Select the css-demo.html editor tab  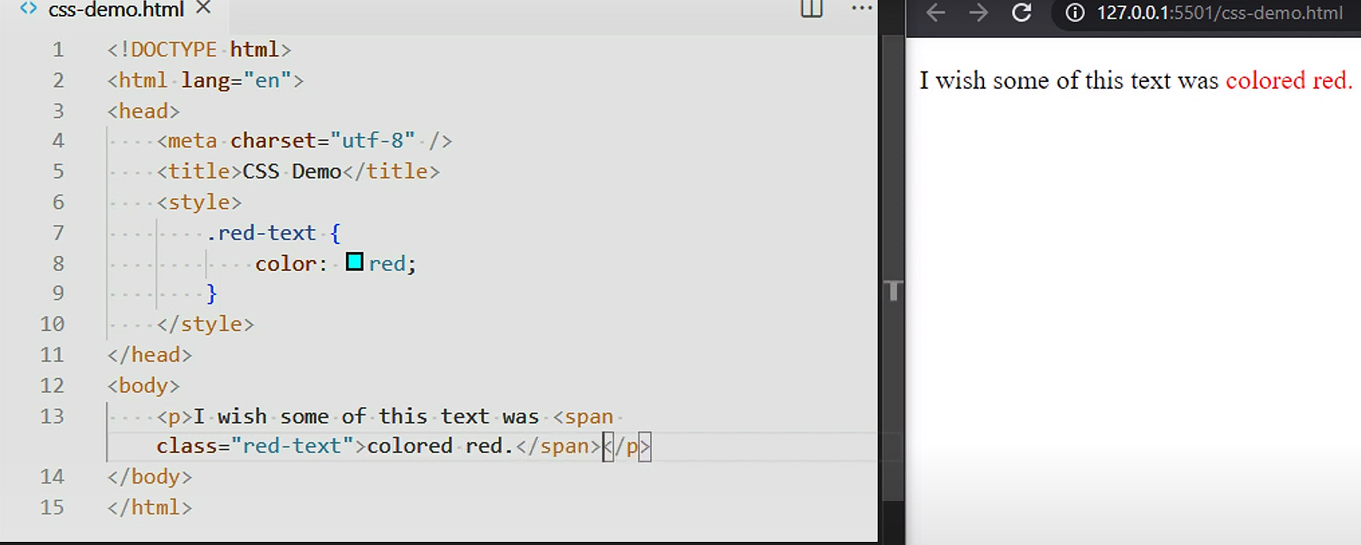117,9
